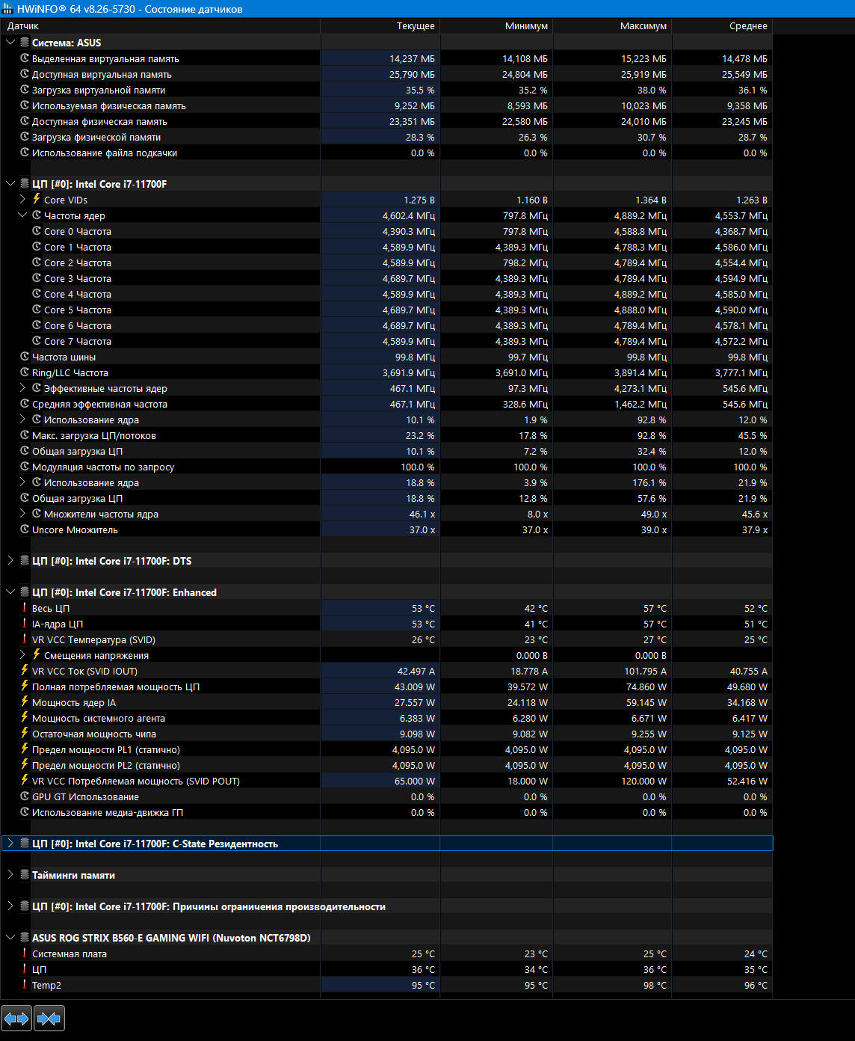Click lightning icon beside VR VCC Ток (SVID IOUT)
The image size is (855, 1041).
[25, 670]
